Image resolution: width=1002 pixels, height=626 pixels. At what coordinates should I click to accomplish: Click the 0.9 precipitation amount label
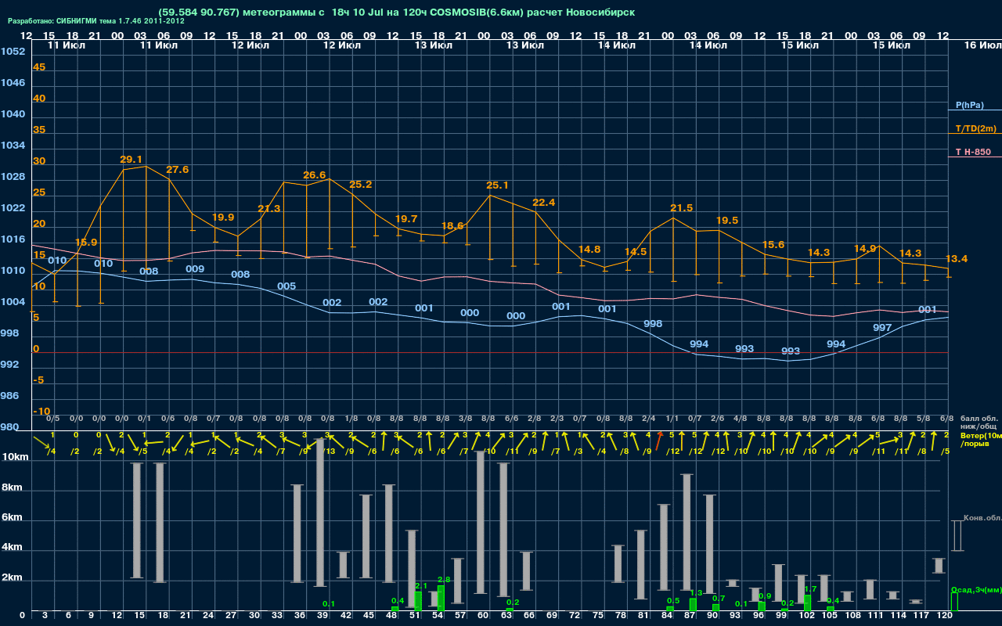(765, 596)
